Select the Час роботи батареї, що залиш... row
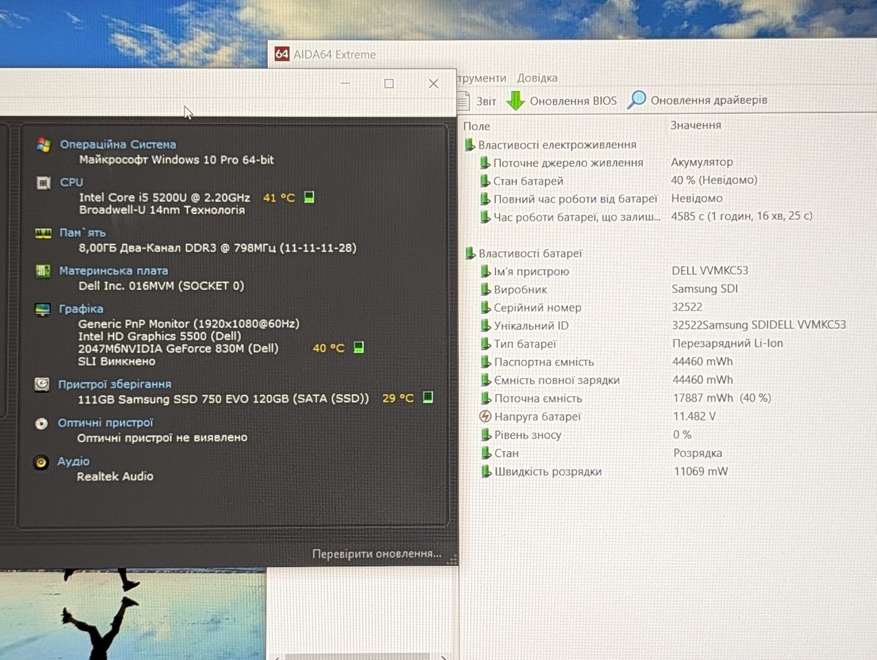The height and width of the screenshot is (660, 877). tap(577, 217)
